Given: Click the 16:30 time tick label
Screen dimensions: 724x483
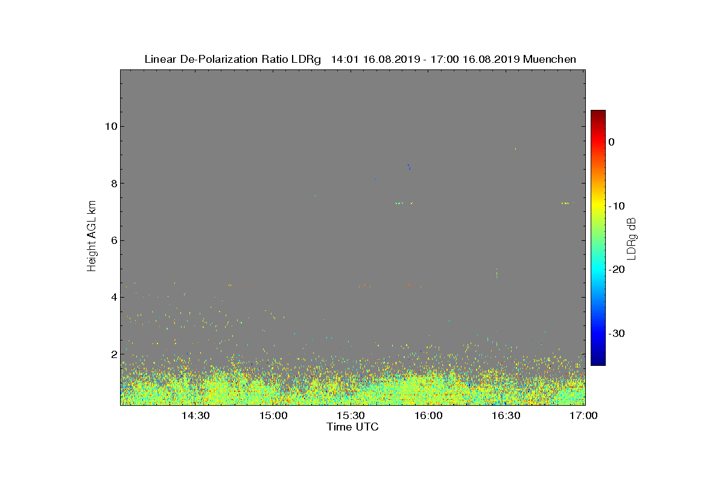Looking at the screenshot, I should [x=506, y=415].
